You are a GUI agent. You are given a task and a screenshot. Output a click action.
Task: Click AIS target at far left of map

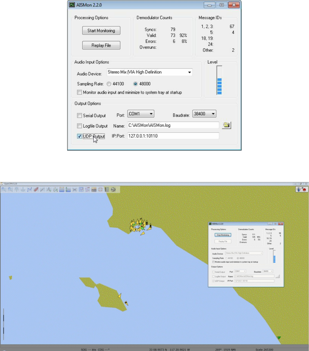pyautogui.click(x=11, y=277)
